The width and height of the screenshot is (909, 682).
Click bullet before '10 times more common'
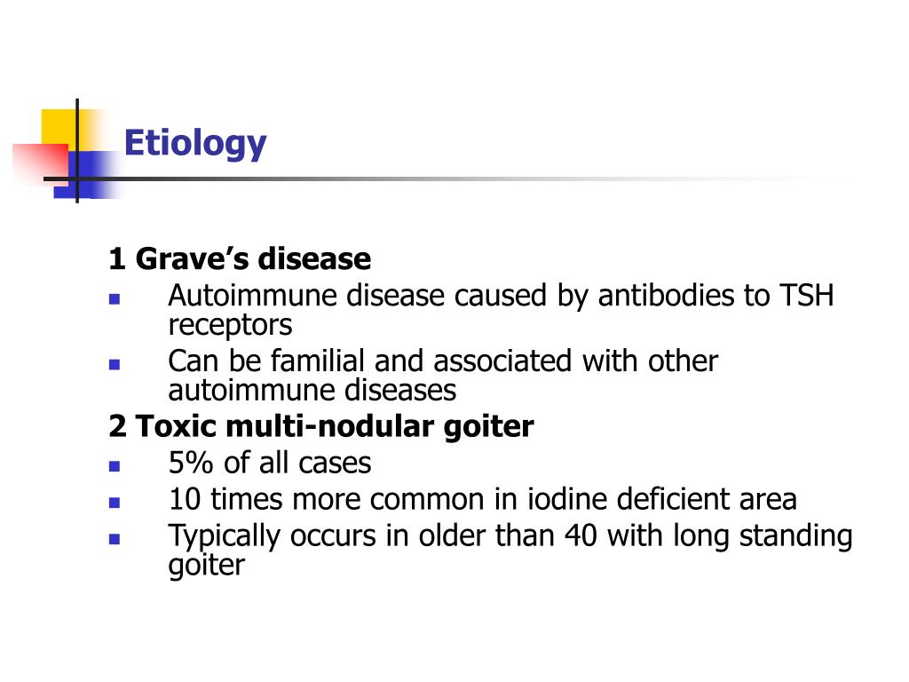(115, 503)
